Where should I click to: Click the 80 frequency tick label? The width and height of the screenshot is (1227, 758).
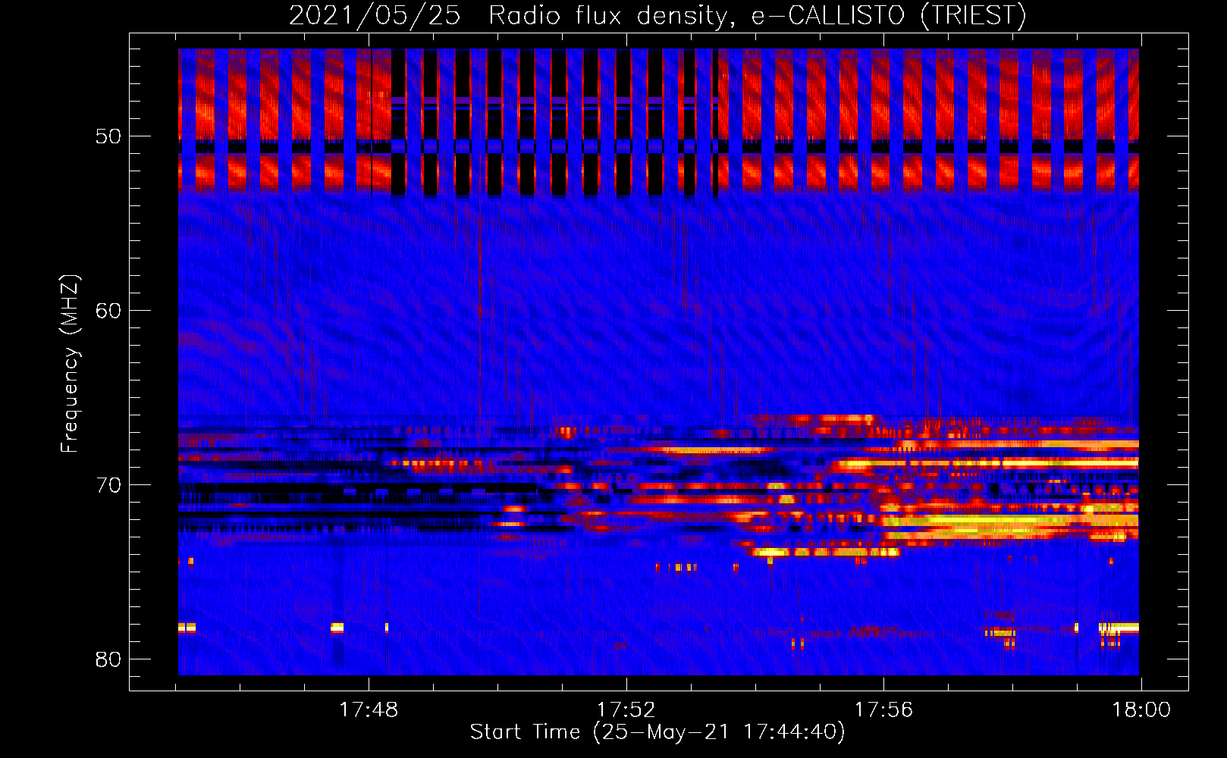point(108,659)
